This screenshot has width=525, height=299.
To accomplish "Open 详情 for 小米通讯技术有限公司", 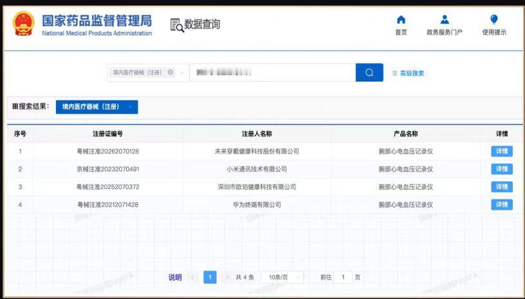I will click(502, 169).
